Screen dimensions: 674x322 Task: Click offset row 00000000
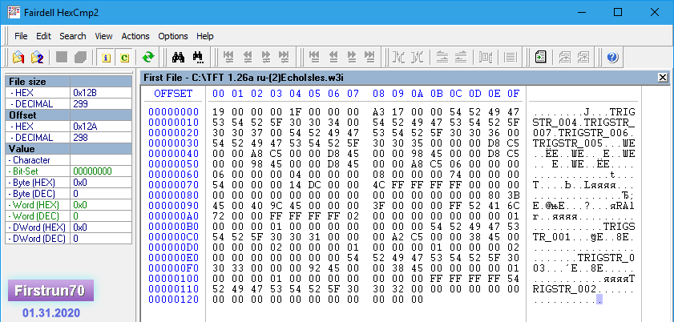(x=174, y=111)
